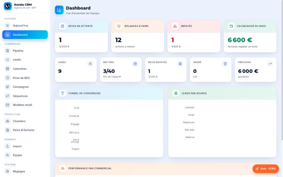Click the 'Site web' source label
Image resolution: width=283 pixels, height=177 pixels.
tap(190, 130)
